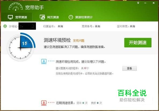Click the speedometer logo next to 宽带助手

pos(16,7)
